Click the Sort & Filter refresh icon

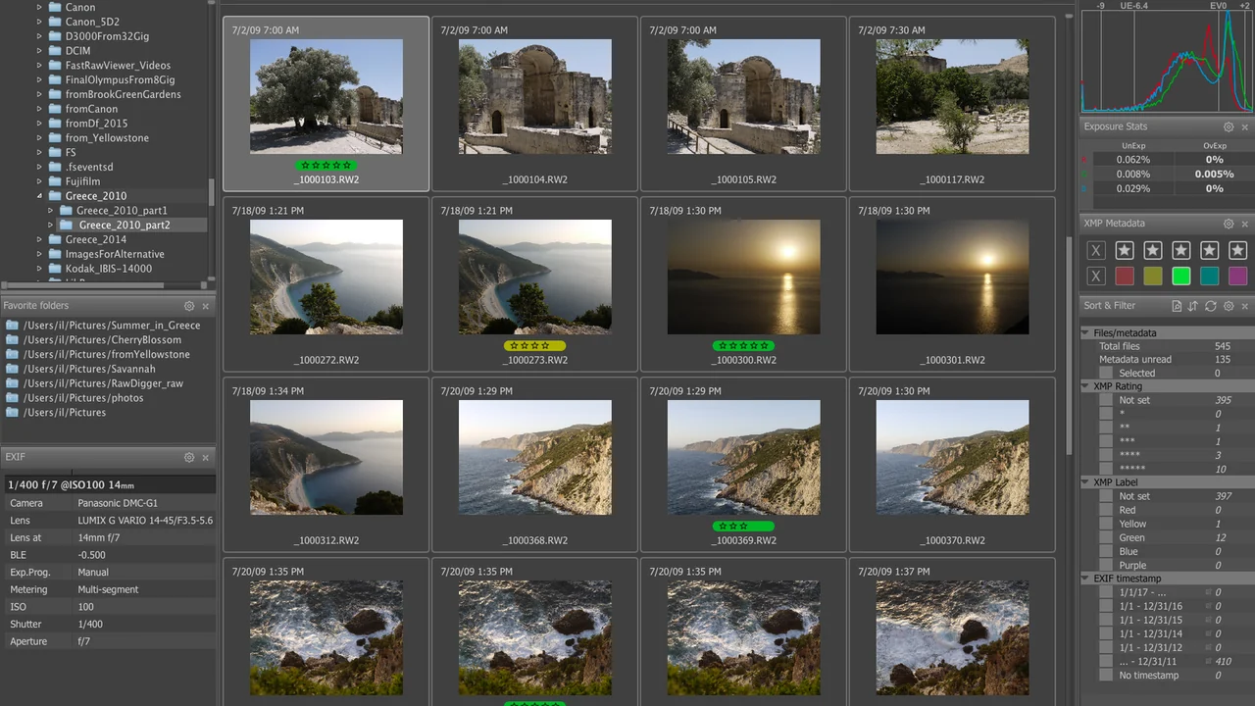pos(1211,306)
